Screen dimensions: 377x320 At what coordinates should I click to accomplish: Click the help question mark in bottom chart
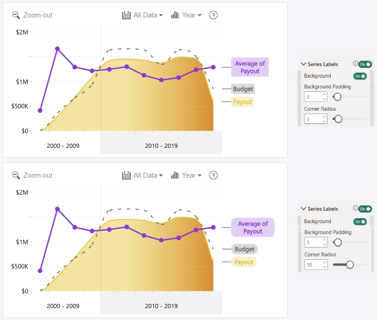click(x=213, y=175)
